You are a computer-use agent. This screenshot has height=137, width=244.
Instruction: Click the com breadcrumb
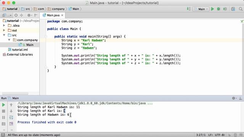(x=39, y=9)
